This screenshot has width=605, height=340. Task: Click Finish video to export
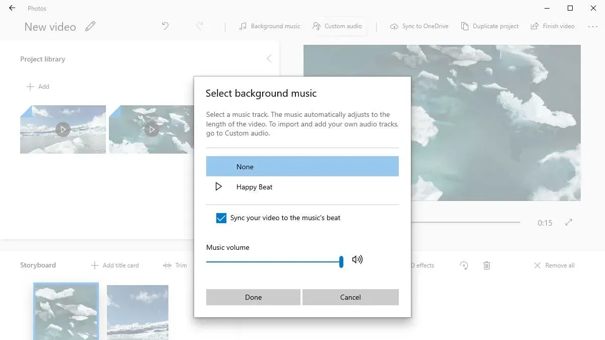(553, 26)
